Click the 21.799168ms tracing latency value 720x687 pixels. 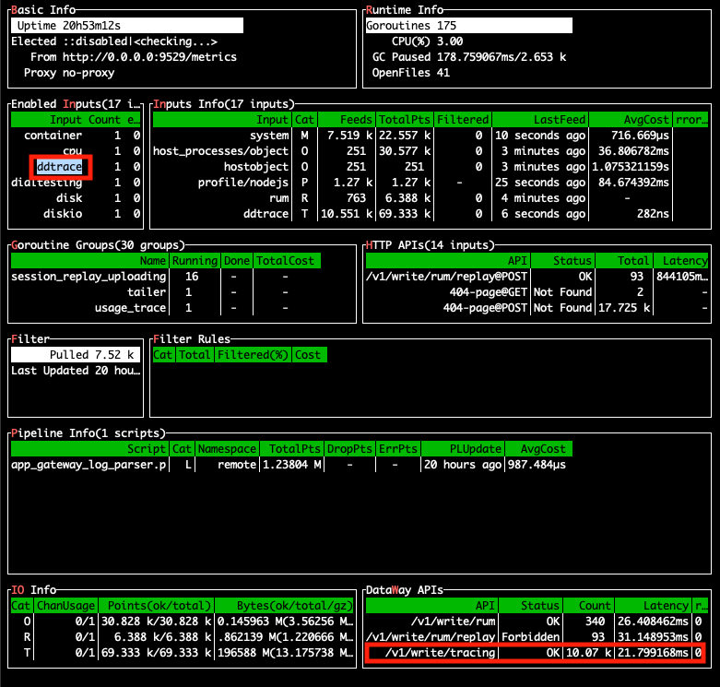(x=653, y=653)
